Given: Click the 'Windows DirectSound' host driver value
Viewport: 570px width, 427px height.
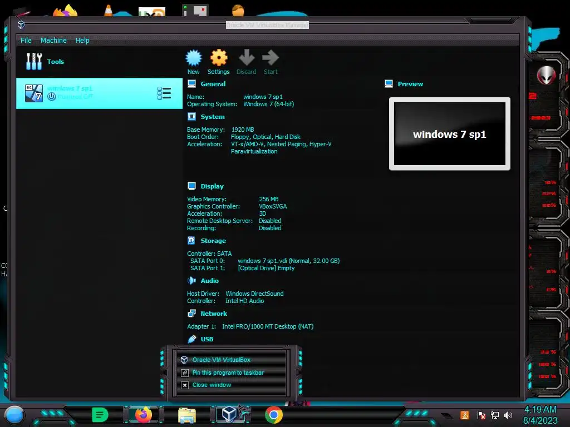Looking at the screenshot, I should [254, 294].
